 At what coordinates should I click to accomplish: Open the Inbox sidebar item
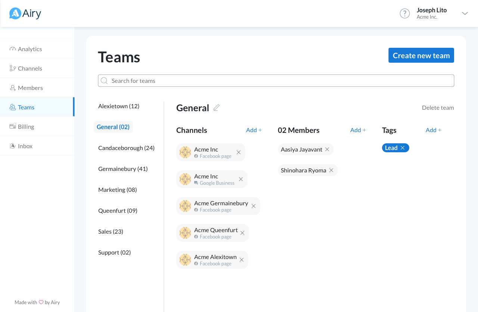[25, 146]
